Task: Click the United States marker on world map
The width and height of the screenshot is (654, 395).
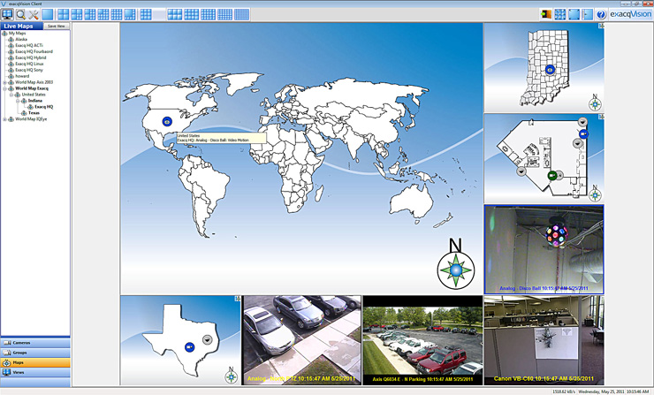Action: tap(167, 122)
